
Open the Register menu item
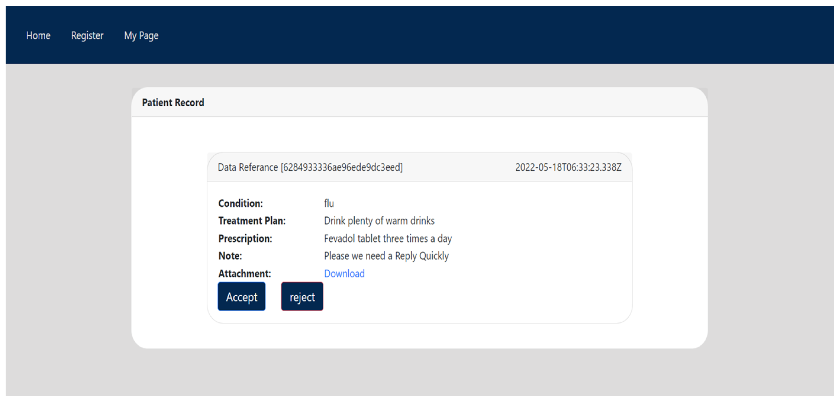pyautogui.click(x=87, y=35)
